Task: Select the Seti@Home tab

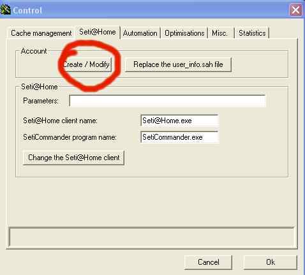Action: click(98, 32)
